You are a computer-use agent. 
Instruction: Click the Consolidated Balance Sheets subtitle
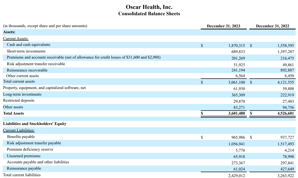pos(149,14)
